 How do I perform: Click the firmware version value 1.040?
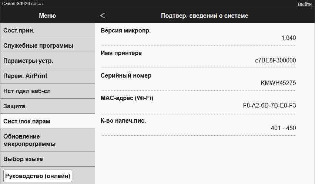tap(288, 38)
